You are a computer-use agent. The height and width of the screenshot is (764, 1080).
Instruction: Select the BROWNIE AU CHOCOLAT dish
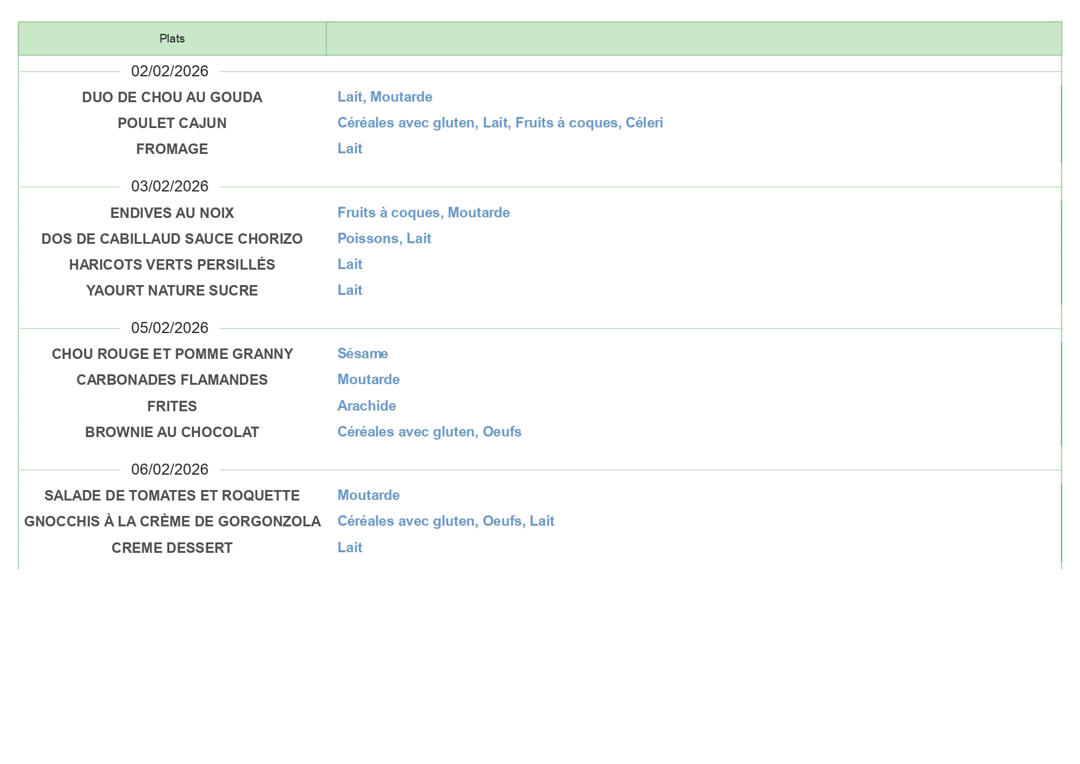(x=172, y=432)
